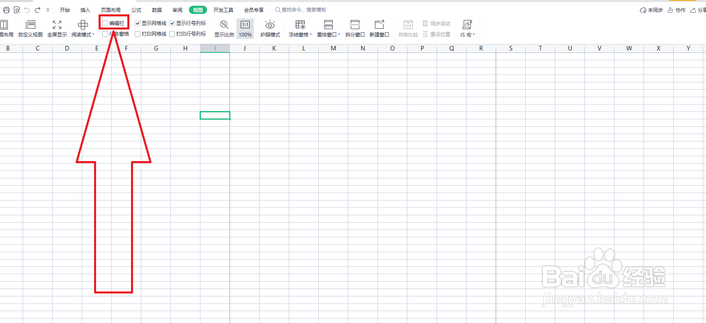Select column header H
The height and width of the screenshot is (323, 706).
coord(185,48)
